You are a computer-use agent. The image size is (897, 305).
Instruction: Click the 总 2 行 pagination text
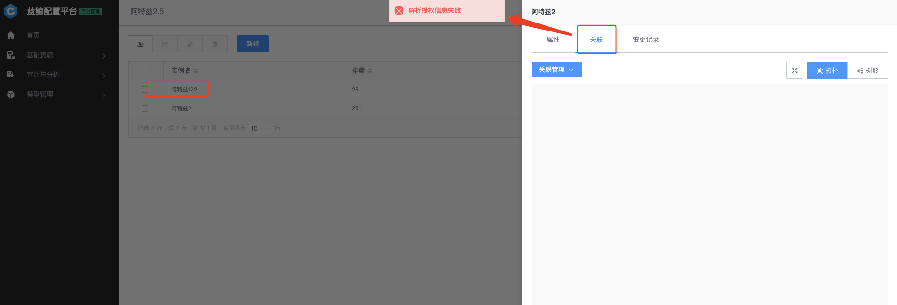[x=178, y=128]
